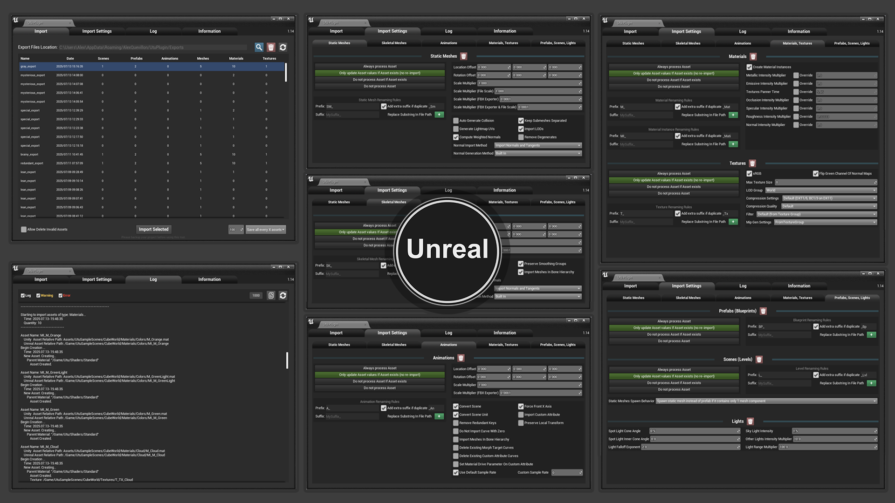The height and width of the screenshot is (503, 895).
Task: Click the refresh icon in the Log window
Action: pyautogui.click(x=283, y=295)
